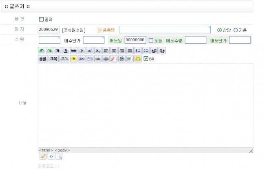Click the 일자 date field 20090529
The height and width of the screenshot is (169, 265).
click(49, 29)
